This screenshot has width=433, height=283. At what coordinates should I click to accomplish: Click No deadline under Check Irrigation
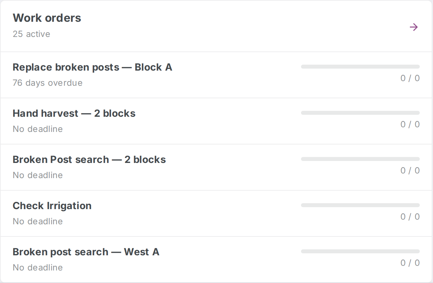(x=38, y=221)
